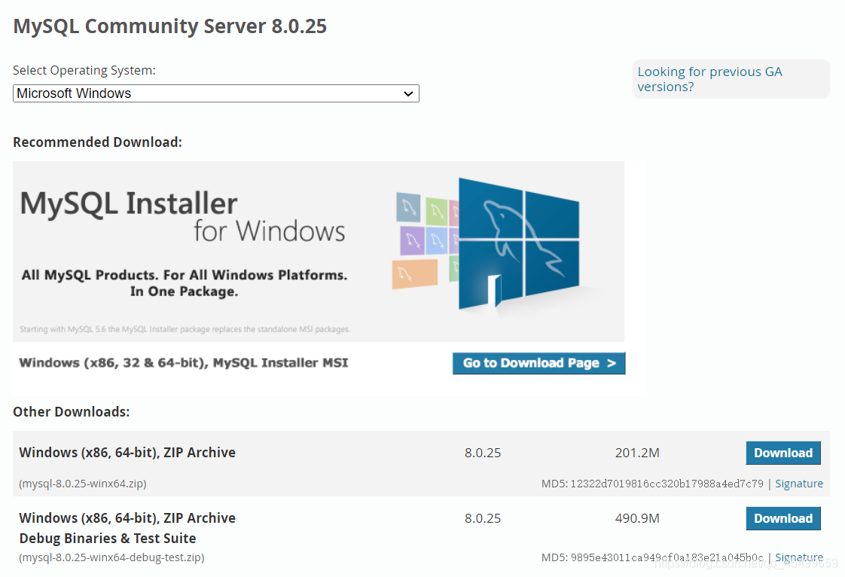Click the Select Operating System label
The height and width of the screenshot is (577, 845).
84,71
